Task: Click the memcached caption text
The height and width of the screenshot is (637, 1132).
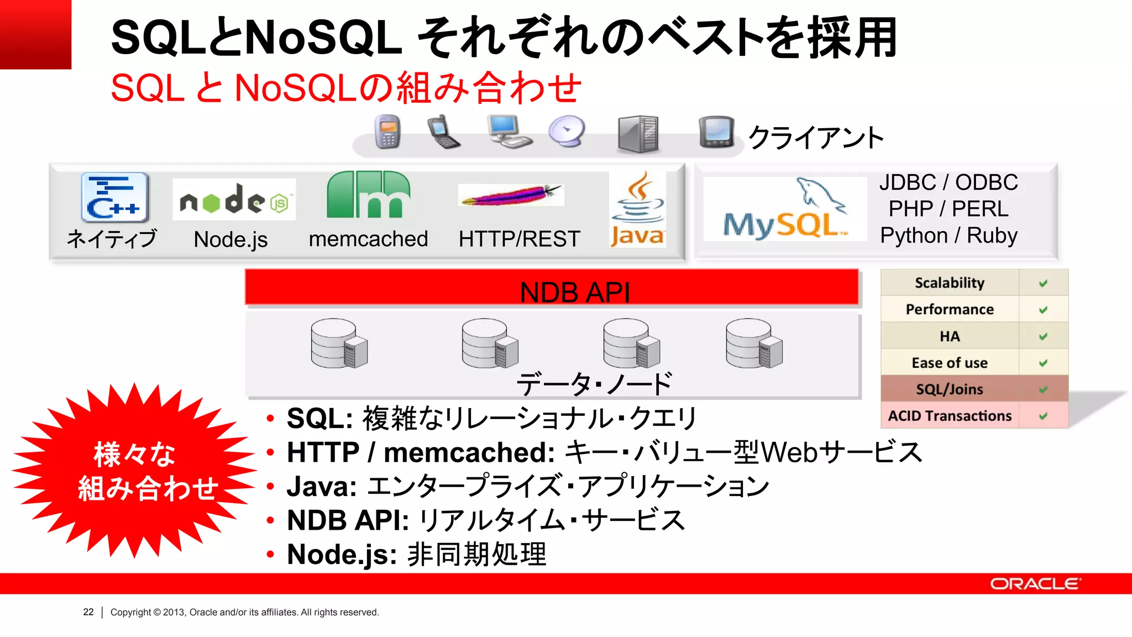Action: [368, 239]
